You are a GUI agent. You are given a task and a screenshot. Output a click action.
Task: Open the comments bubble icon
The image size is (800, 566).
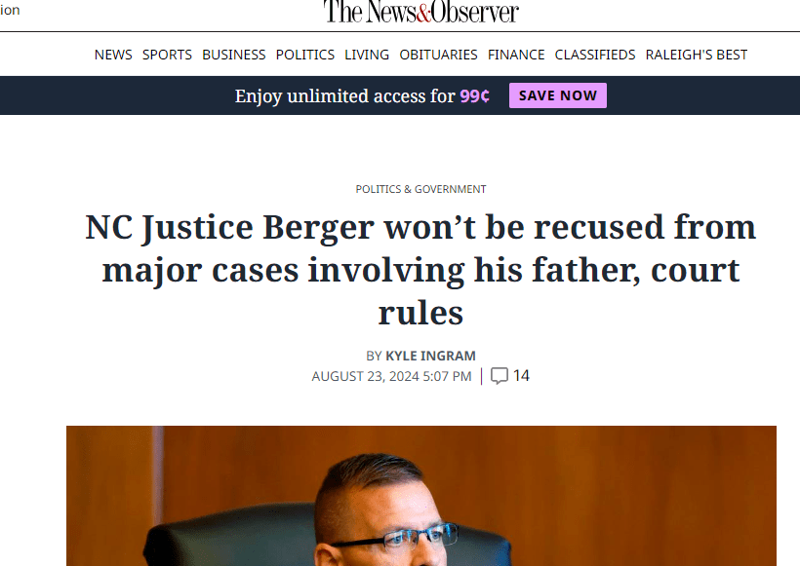point(500,376)
